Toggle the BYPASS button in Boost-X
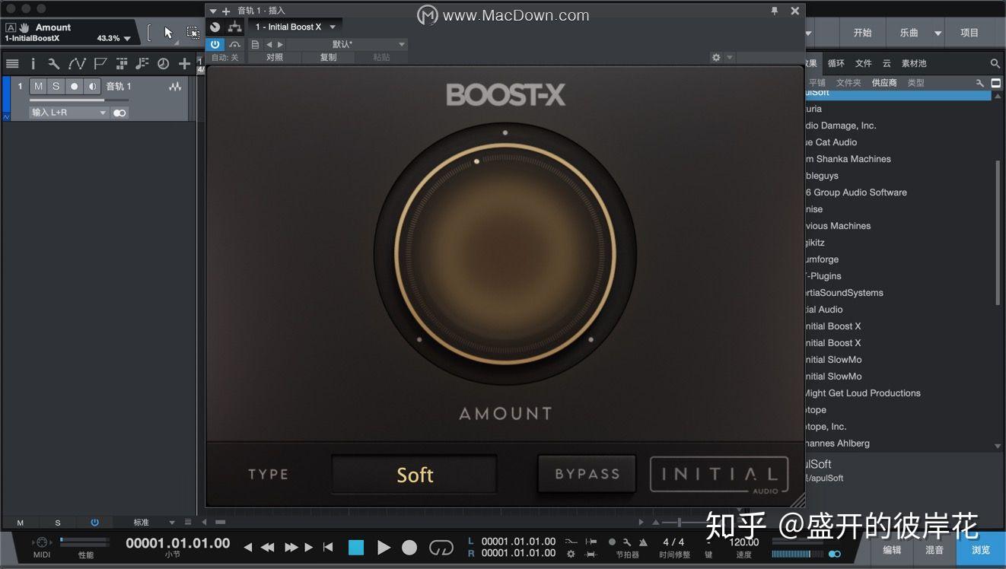This screenshot has width=1006, height=569. click(587, 473)
